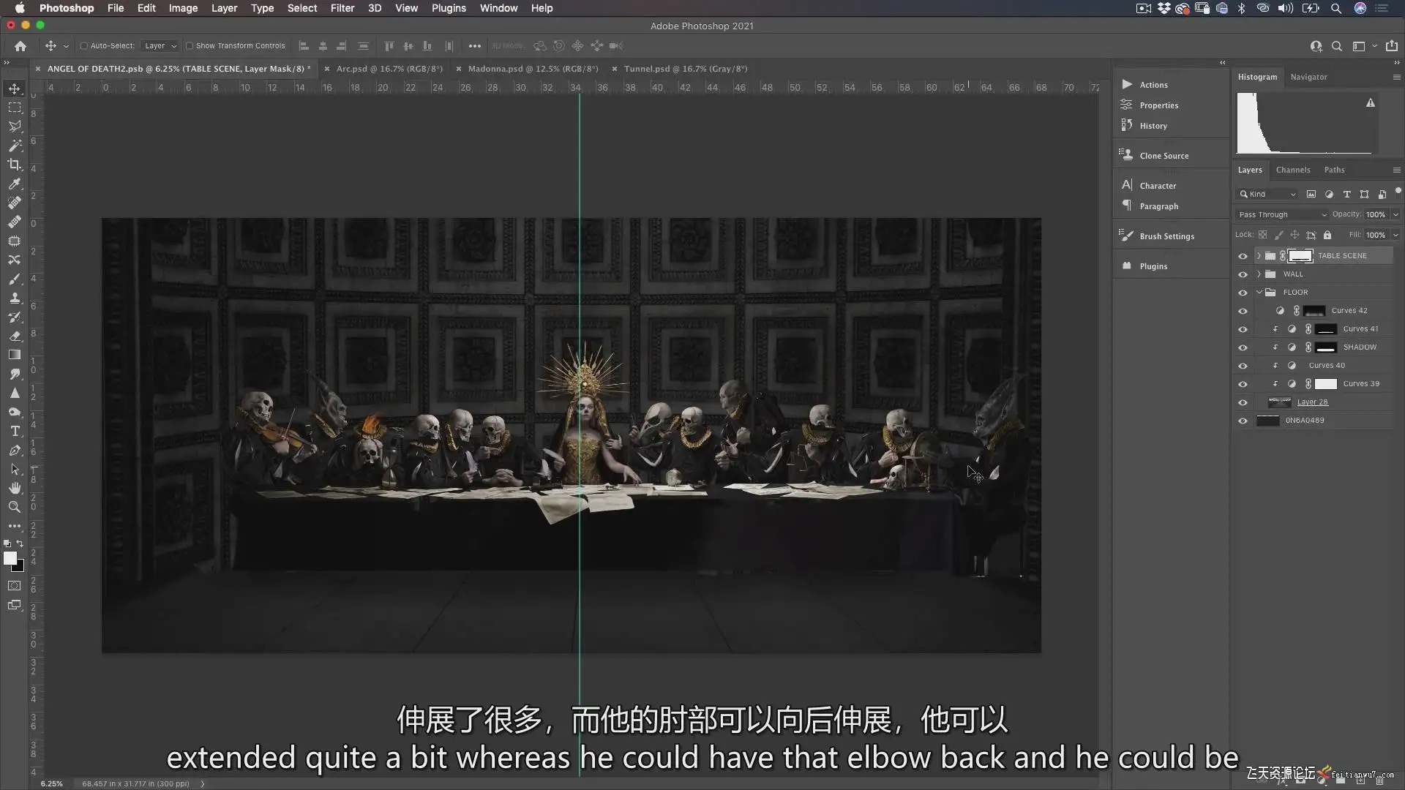Hide the FLOOR group
This screenshot has height=790, width=1405.
1243,293
